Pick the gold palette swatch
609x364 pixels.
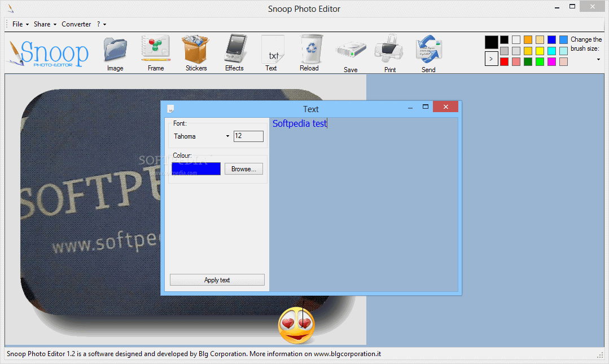(x=528, y=51)
